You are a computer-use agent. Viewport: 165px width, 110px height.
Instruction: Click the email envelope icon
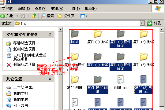coord(9,56)
